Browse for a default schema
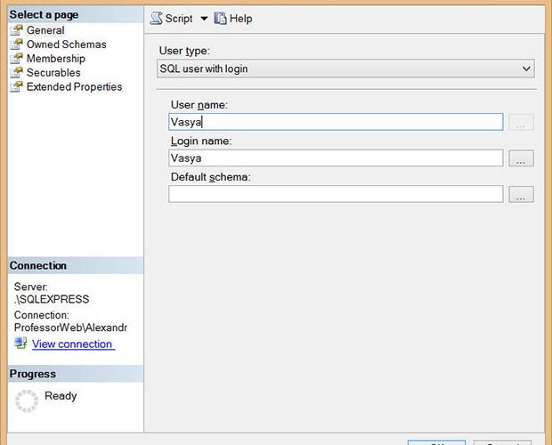Screen dimensions: 552x445 click(521, 194)
